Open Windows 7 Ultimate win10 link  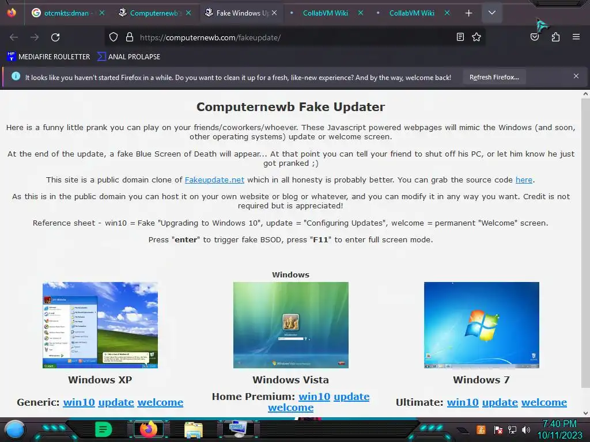pyautogui.click(x=463, y=402)
